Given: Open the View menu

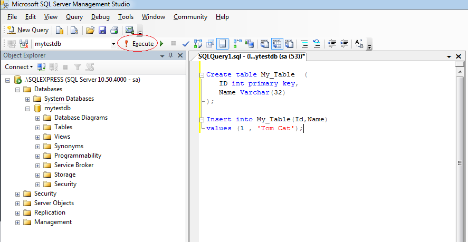Looking at the screenshot, I should (x=51, y=17).
